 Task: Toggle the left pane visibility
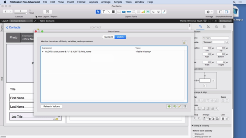coord(220,12)
